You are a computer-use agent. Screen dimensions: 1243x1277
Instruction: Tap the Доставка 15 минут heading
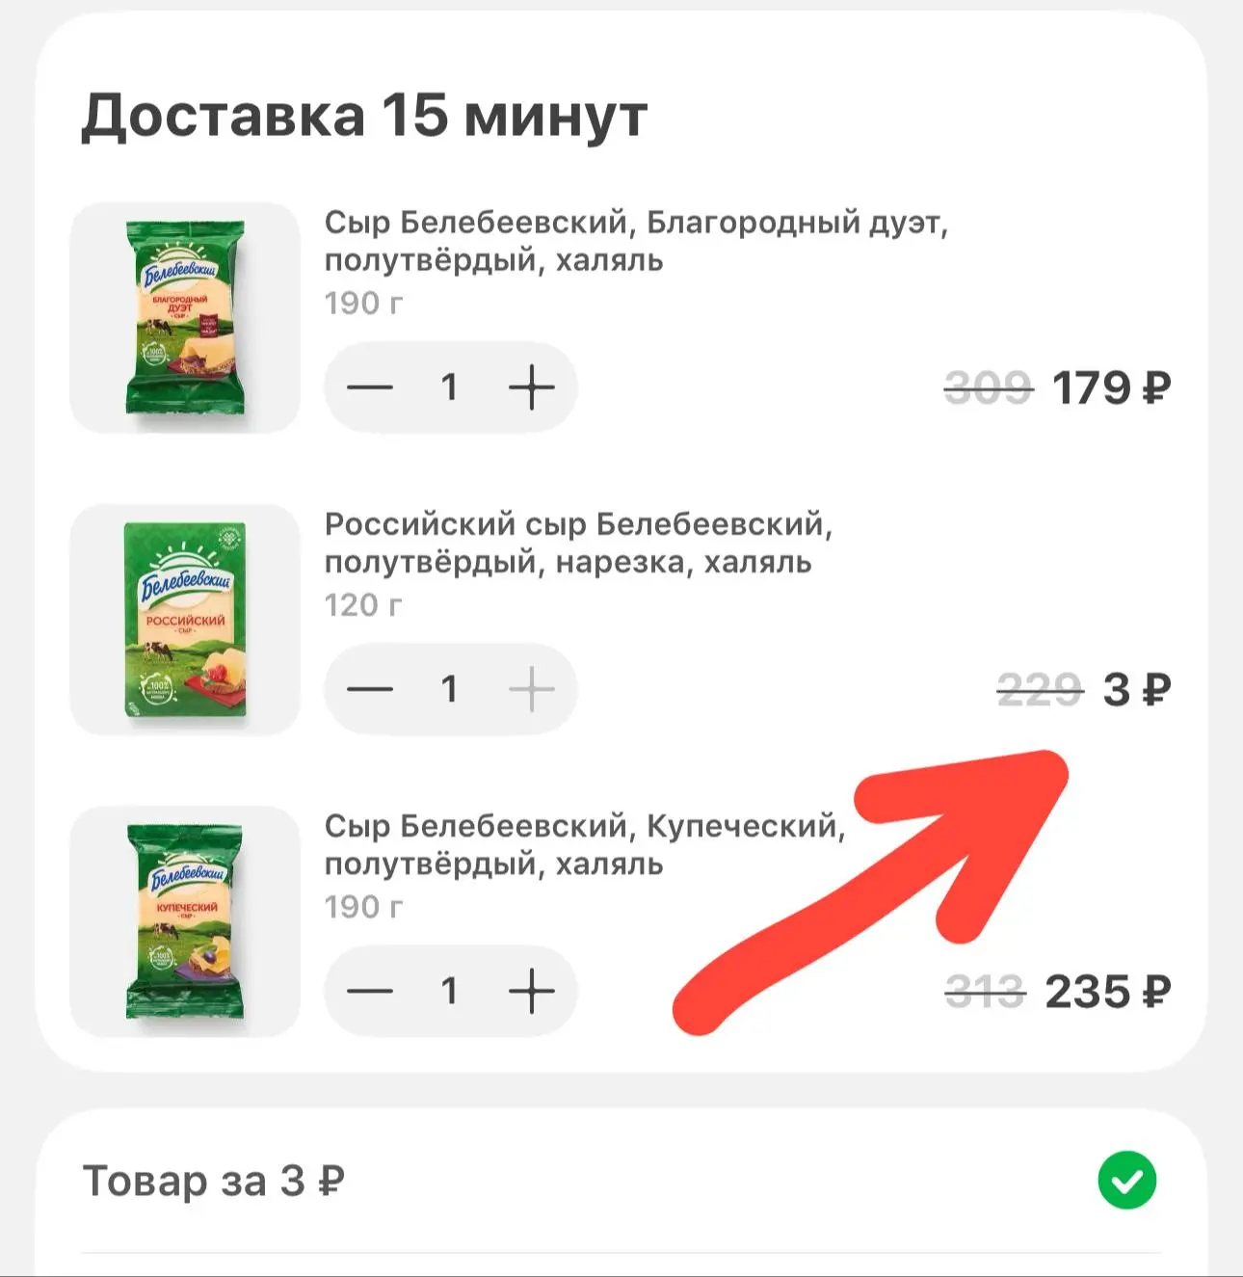[364, 117]
